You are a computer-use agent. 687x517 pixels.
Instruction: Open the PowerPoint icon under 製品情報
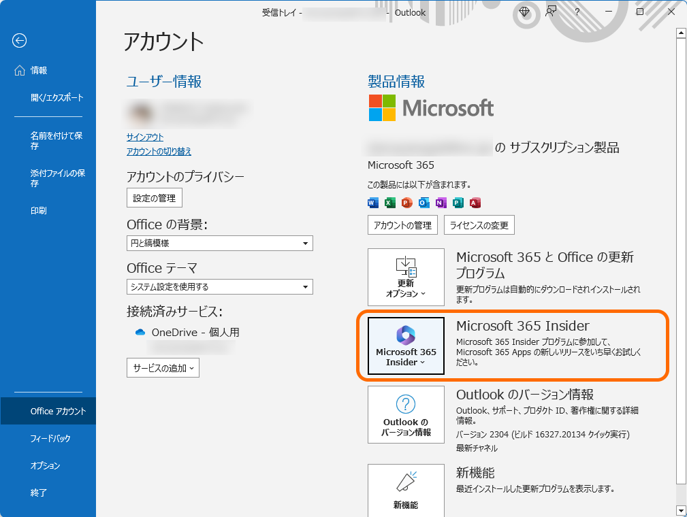point(406,202)
